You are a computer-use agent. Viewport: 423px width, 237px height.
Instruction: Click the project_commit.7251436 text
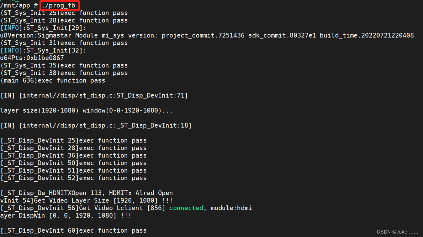coord(203,35)
